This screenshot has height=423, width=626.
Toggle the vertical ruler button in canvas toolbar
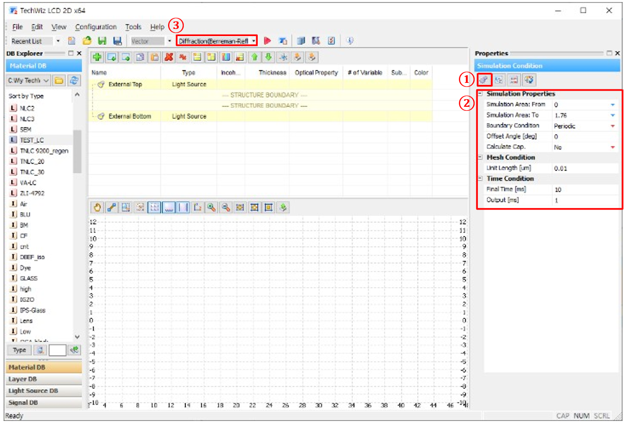pyautogui.click(x=183, y=207)
